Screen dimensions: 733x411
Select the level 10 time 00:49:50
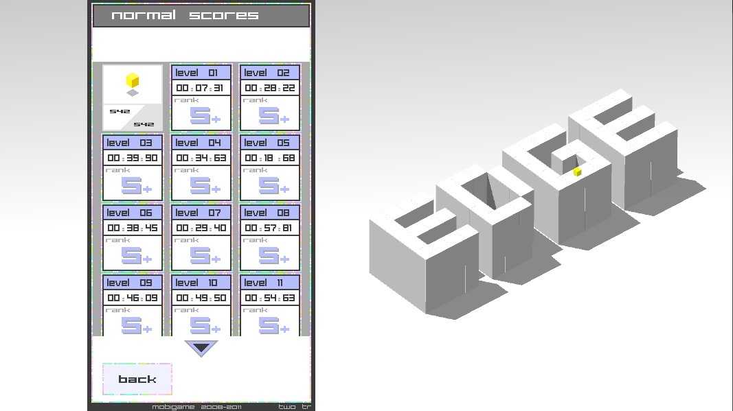(x=201, y=298)
